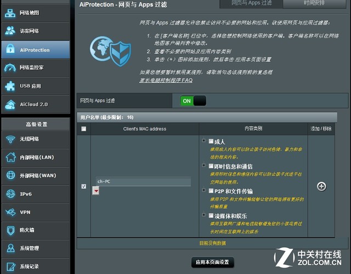This screenshot has height=274, width=351.
Task: Expand the 即时信息和通信 category tree
Action: pyautogui.click(x=203, y=165)
